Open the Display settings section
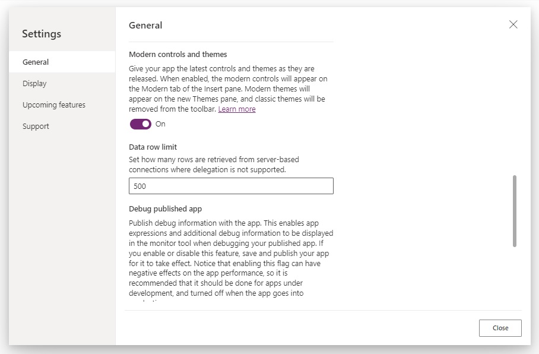539x354 pixels. coord(34,83)
